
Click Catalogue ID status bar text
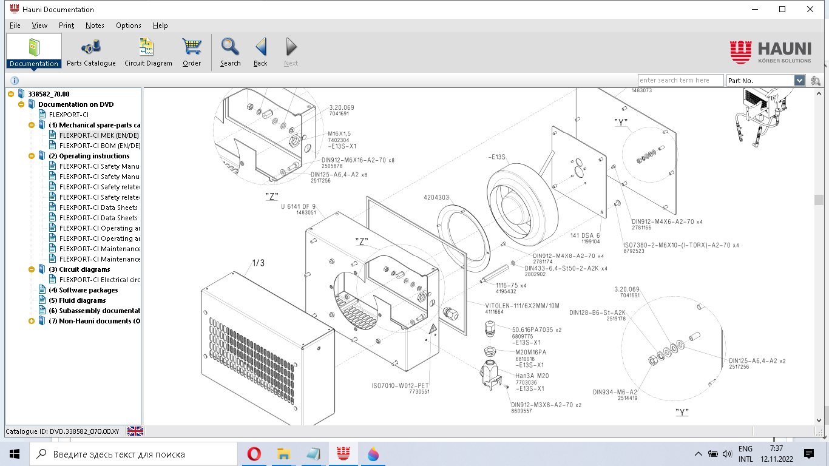click(x=63, y=431)
